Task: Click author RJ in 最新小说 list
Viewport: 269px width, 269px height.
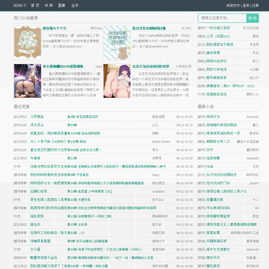Action: click(257, 208)
